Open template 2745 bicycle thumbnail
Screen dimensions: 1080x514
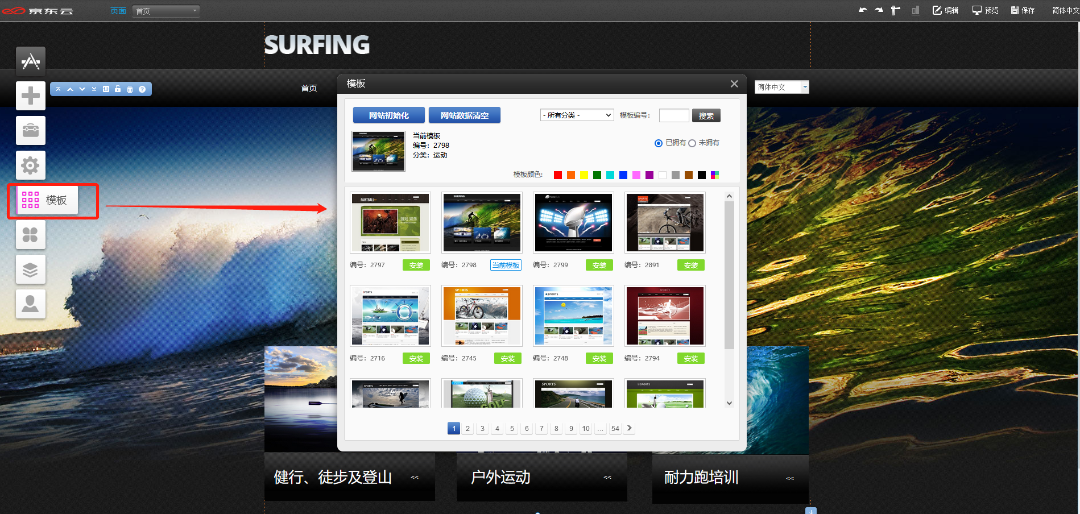(x=482, y=316)
